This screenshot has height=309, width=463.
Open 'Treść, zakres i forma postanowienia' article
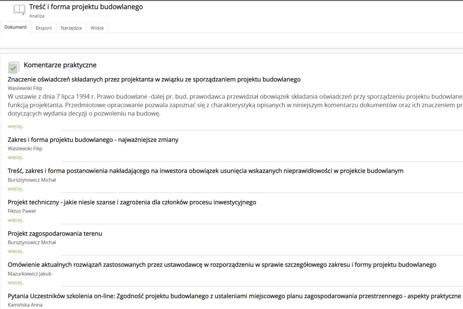[x=205, y=171]
